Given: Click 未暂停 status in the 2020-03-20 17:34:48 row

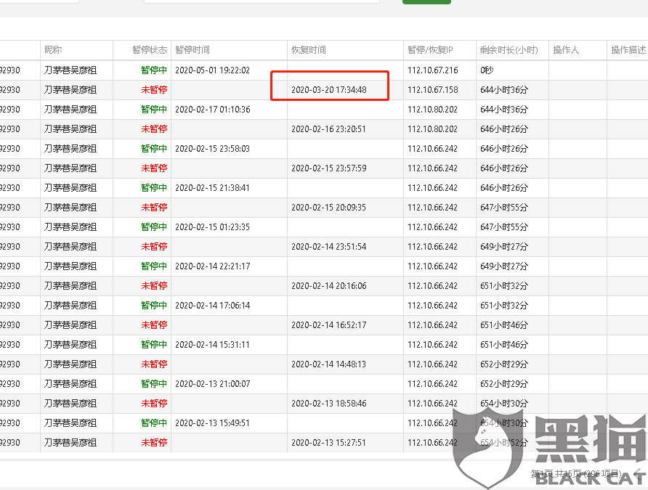Looking at the screenshot, I should 154,90.
